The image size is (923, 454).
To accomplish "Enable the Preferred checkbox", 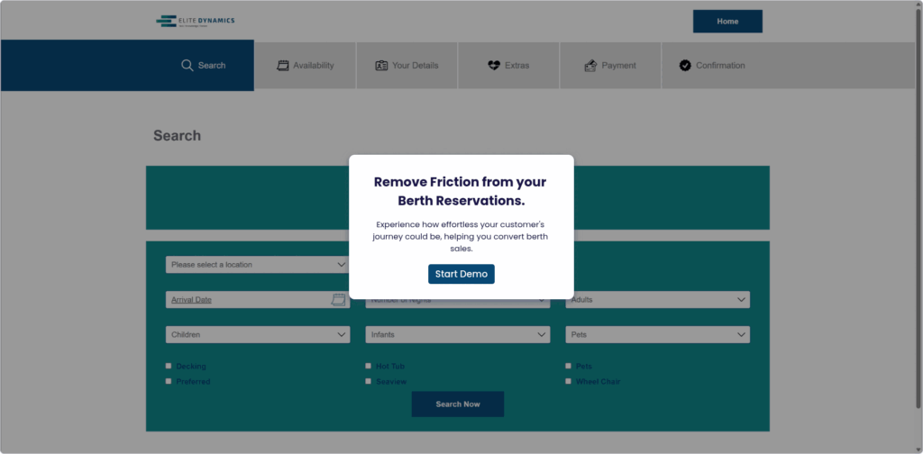I will point(169,381).
